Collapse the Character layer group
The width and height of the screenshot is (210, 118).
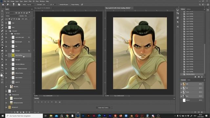point(9,31)
